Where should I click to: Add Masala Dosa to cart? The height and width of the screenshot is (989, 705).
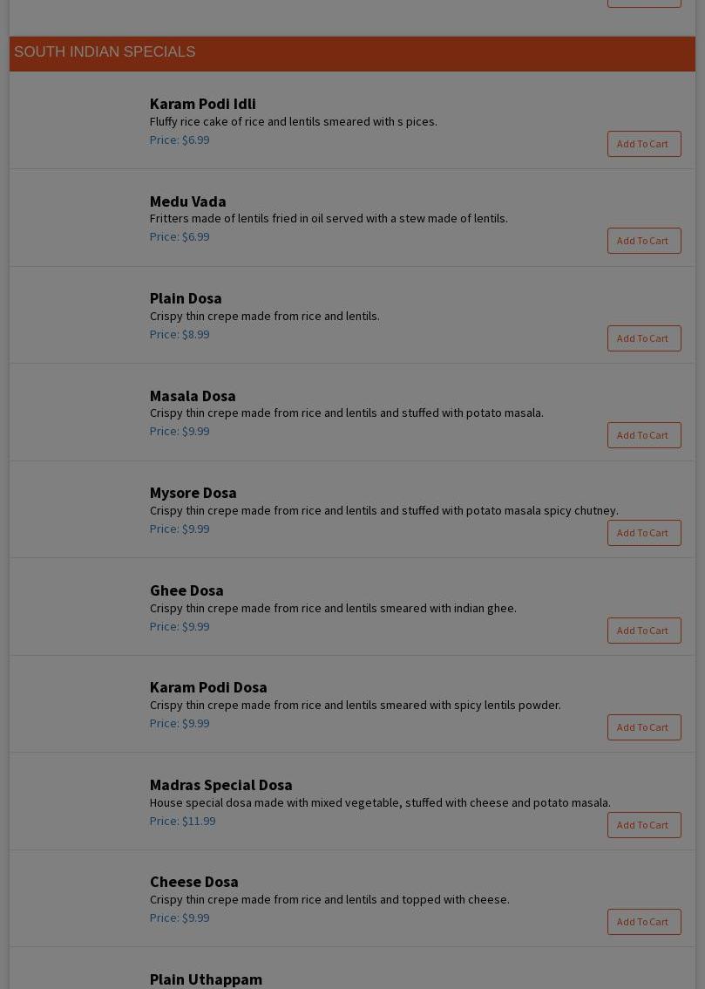pos(643,435)
